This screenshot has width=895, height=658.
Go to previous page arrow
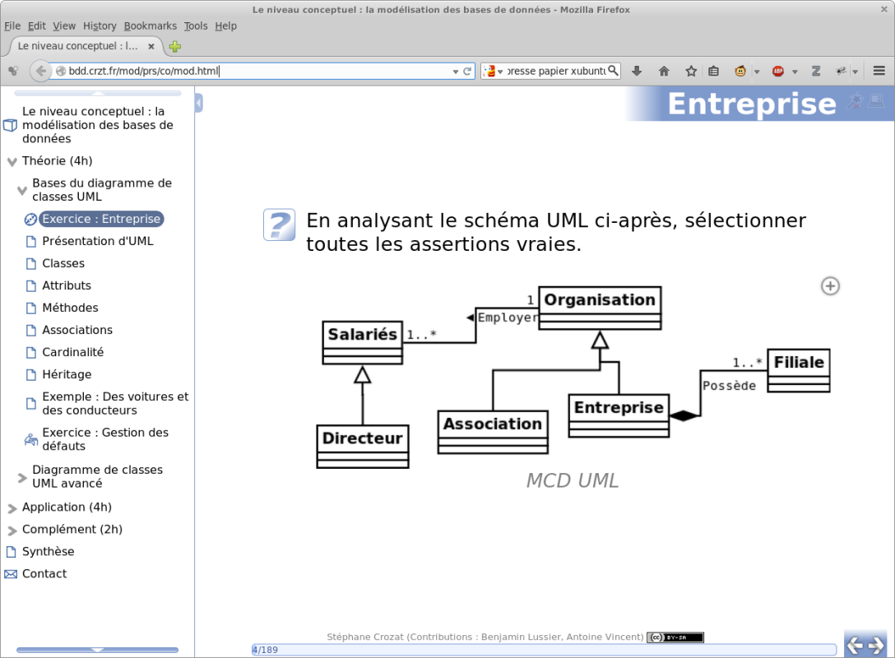click(855, 646)
